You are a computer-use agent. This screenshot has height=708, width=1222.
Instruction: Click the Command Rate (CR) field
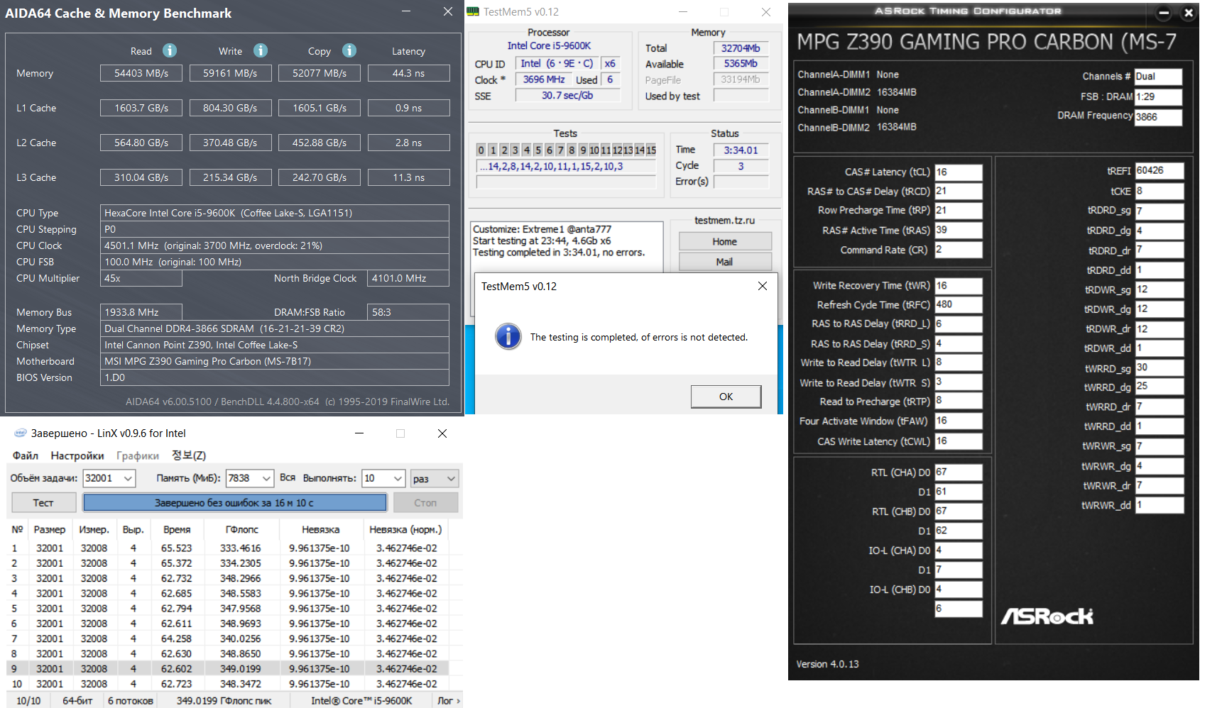[x=959, y=250]
